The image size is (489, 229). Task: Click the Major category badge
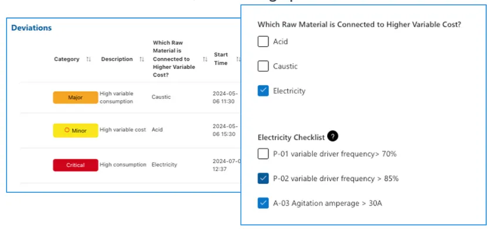(x=76, y=97)
